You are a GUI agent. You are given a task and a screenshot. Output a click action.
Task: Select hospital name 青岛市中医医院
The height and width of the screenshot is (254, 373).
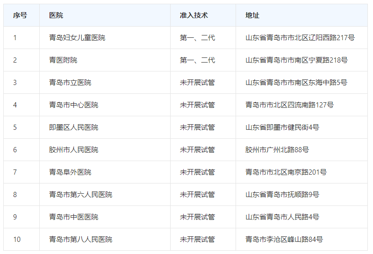coord(73,217)
